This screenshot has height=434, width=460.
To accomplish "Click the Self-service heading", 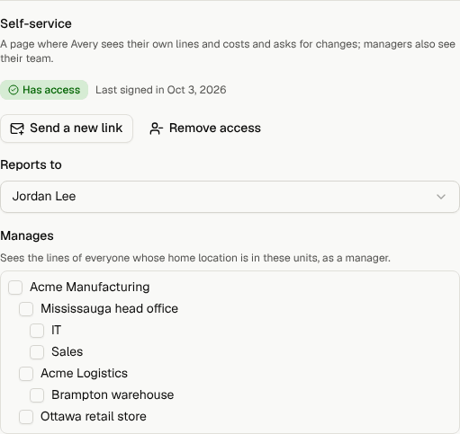I will pos(36,23).
